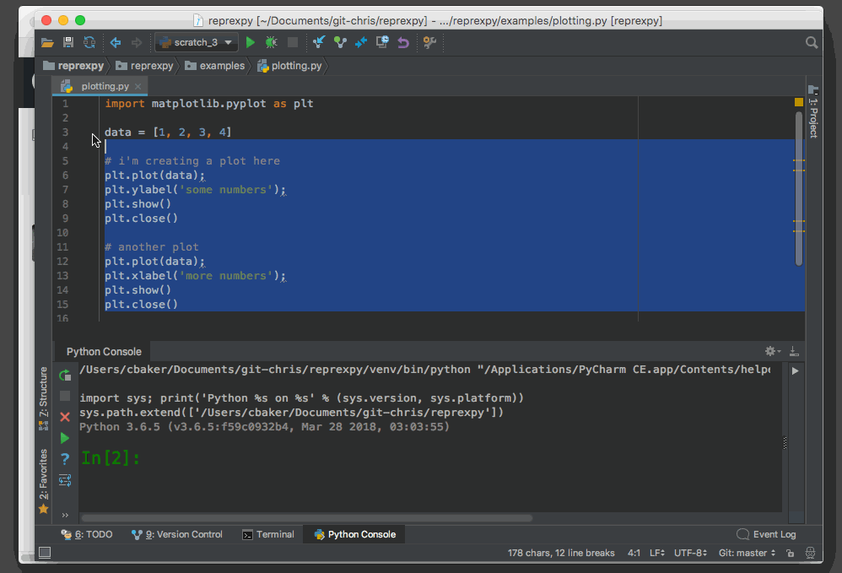Select the Python Console panel tab
This screenshot has height=573, width=842.
pos(104,352)
